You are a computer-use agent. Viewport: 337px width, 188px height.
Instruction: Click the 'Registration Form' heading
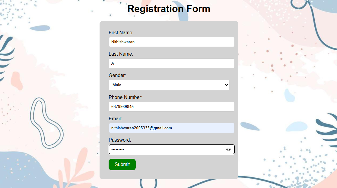(169, 9)
